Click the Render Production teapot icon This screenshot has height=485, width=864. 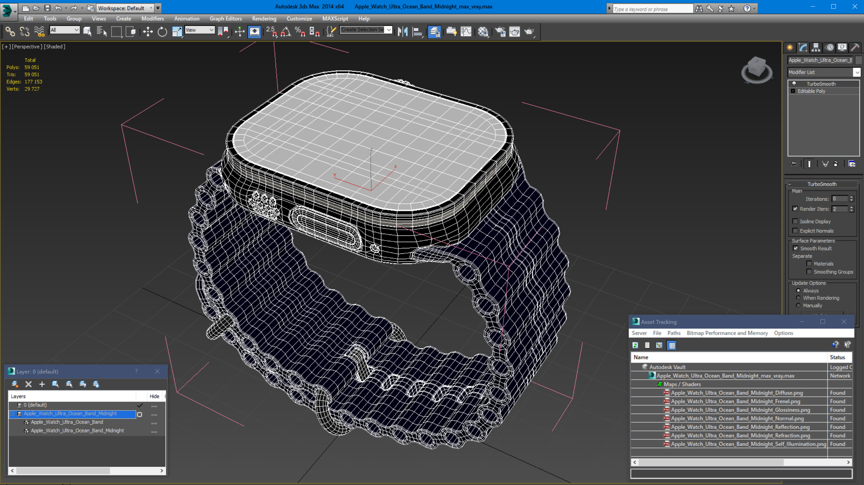point(529,31)
